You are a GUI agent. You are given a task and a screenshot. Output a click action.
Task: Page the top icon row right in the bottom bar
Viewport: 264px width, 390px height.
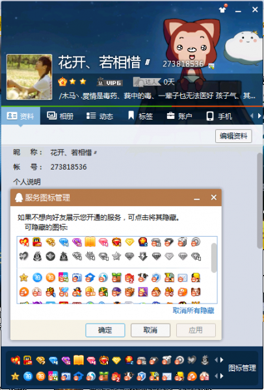click(222, 359)
